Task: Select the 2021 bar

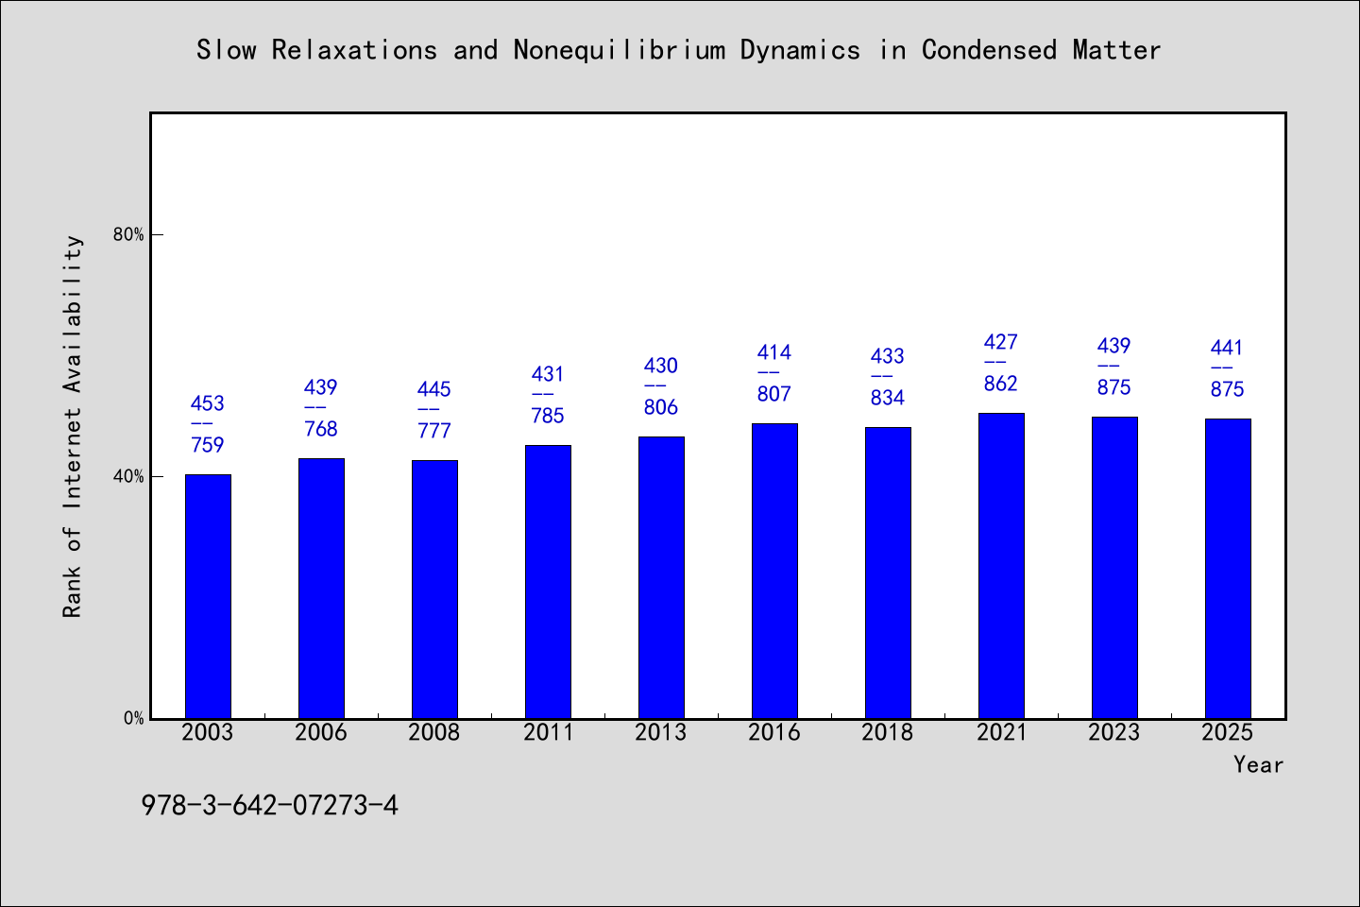Action: click(x=1001, y=566)
